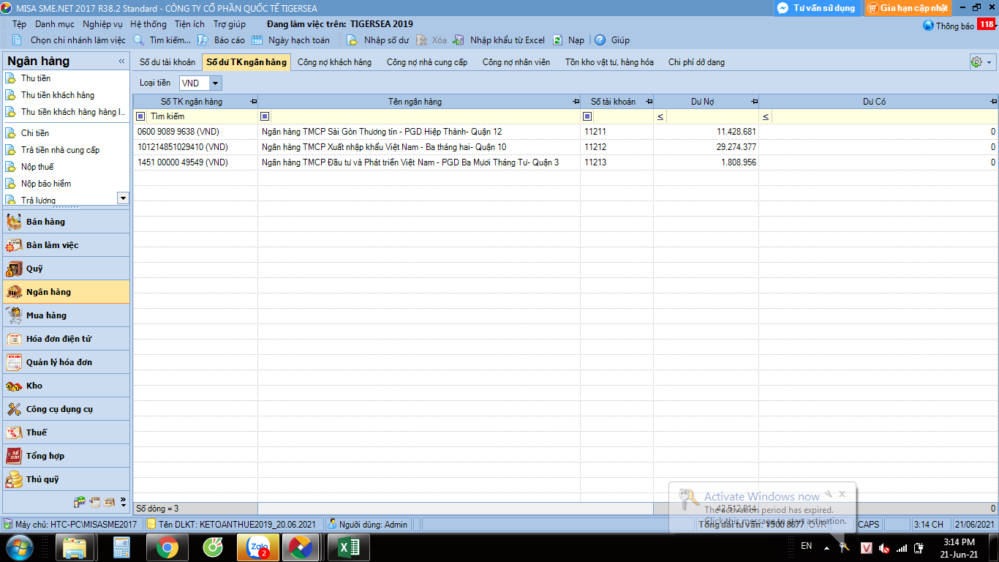Open Google Chrome from the taskbar
The height and width of the screenshot is (562, 999).
click(x=167, y=547)
